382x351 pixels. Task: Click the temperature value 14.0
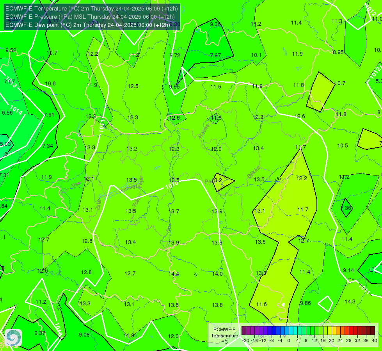coord(217,274)
